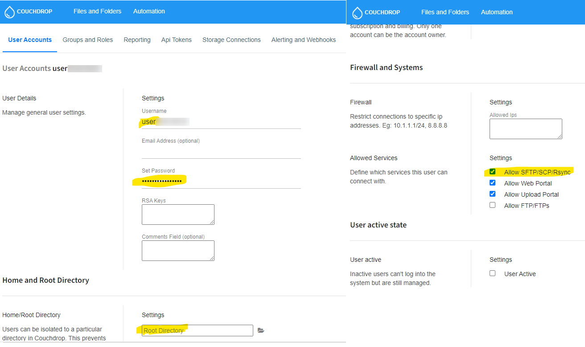585x347 pixels.
Task: Enable the Allow FTP/FTPs checkbox
Action: [x=492, y=205]
